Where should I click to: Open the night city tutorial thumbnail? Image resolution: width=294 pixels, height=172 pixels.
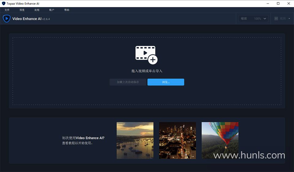pyautogui.click(x=178, y=140)
